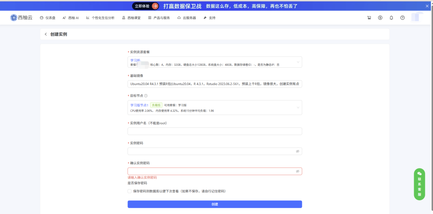
Task: Open the help question mark icon
Action: coord(403,18)
